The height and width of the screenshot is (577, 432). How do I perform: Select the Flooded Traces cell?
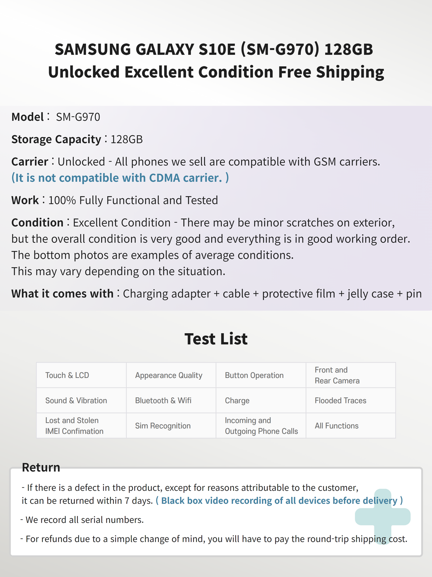coord(351,400)
